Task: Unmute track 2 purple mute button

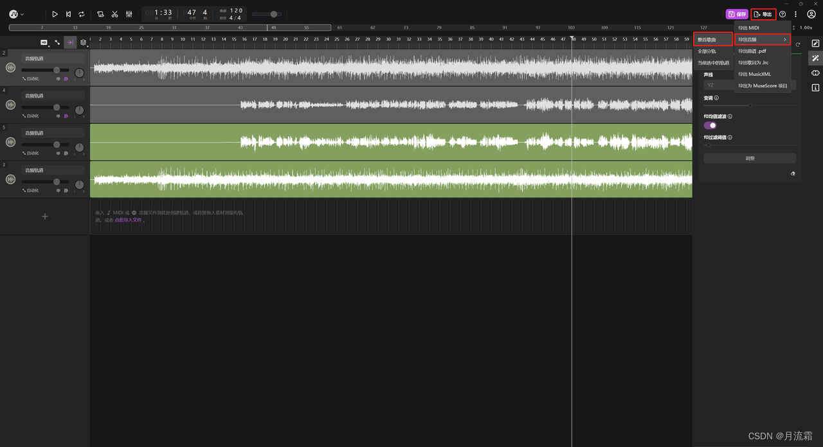Action: pyautogui.click(x=66, y=79)
